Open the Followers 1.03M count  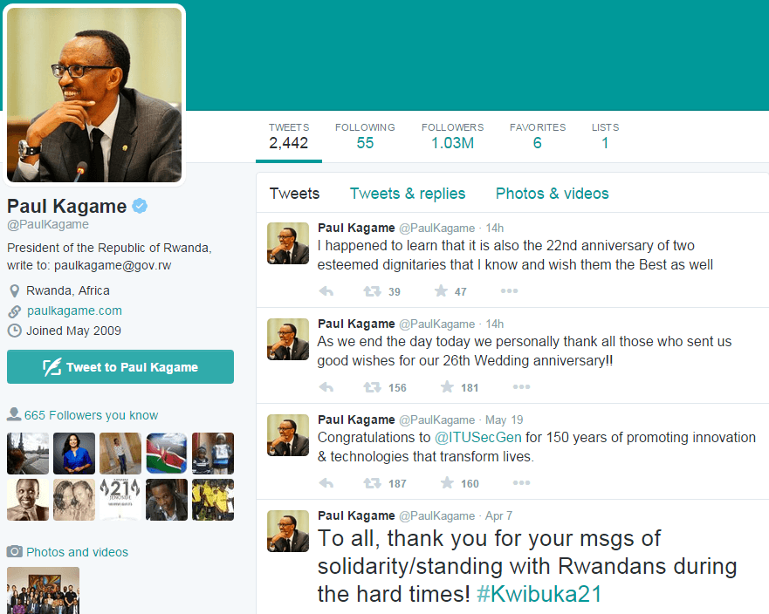click(x=453, y=136)
